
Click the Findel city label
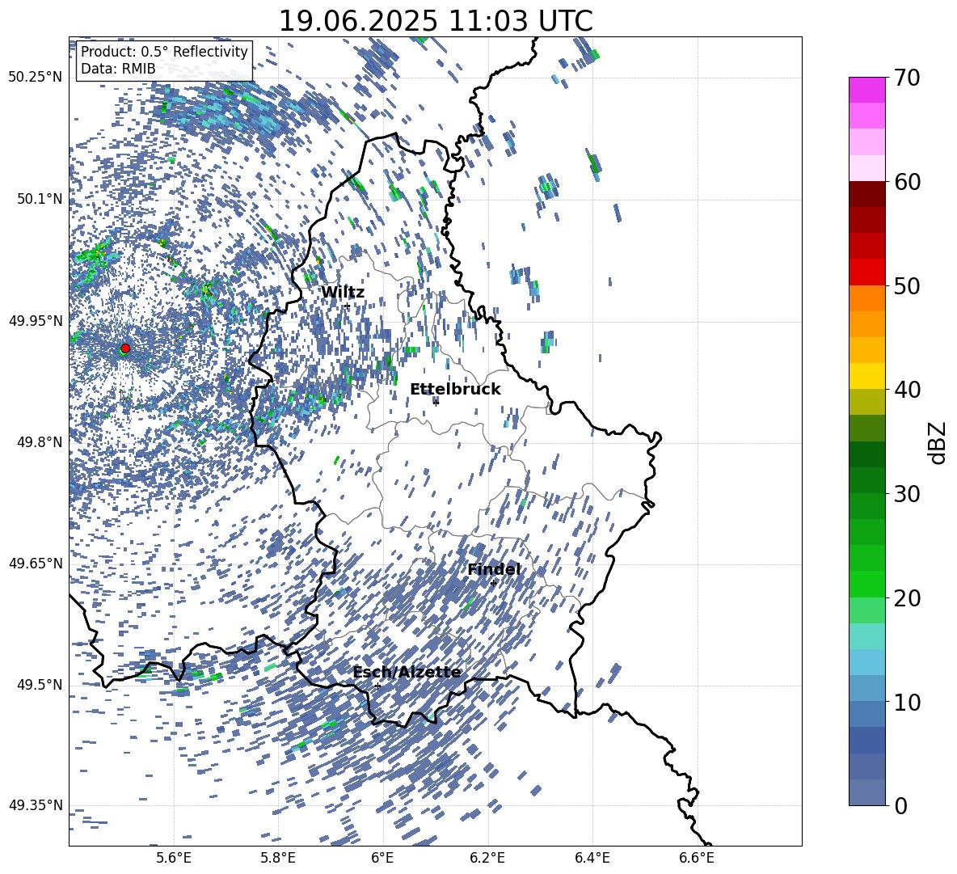point(494,569)
